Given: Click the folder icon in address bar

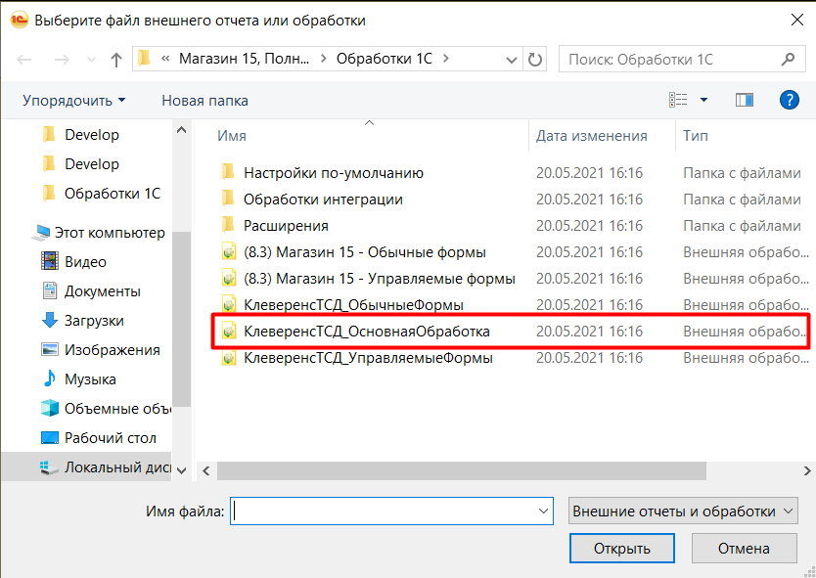Looking at the screenshot, I should [145, 59].
